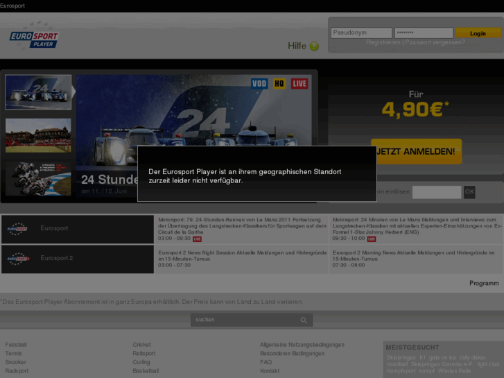The width and height of the screenshot is (504, 378).
Task: Click the fight club tag
Action: 488,365
